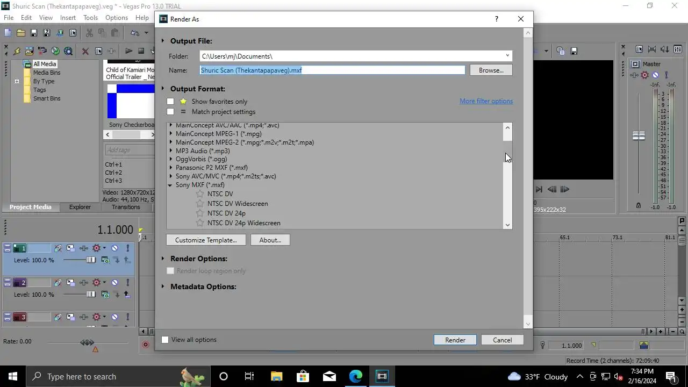Open Customize Template... dialog
The image size is (688, 387).
click(x=206, y=240)
